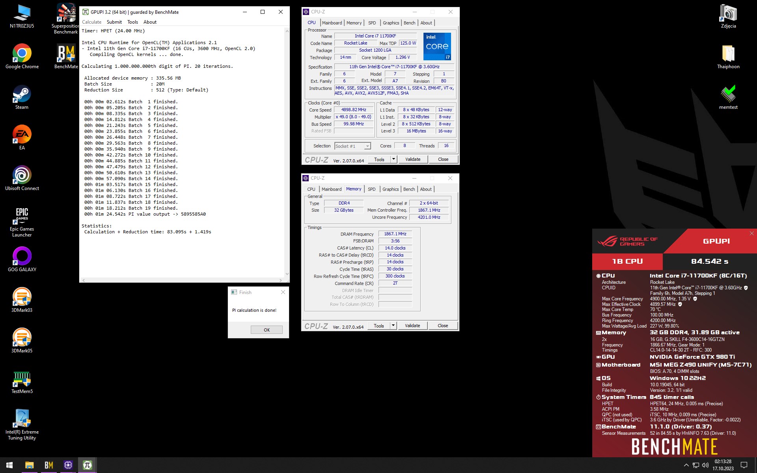757x473 pixels.
Task: Open the Thaiphoon folder icon
Action: pos(728,56)
